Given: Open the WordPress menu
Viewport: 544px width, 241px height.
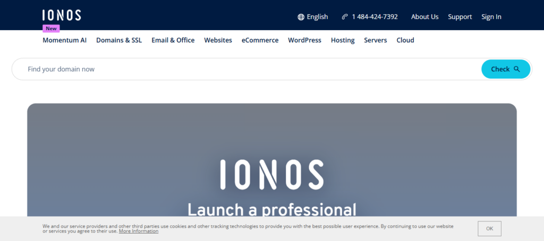Looking at the screenshot, I should pos(304,40).
